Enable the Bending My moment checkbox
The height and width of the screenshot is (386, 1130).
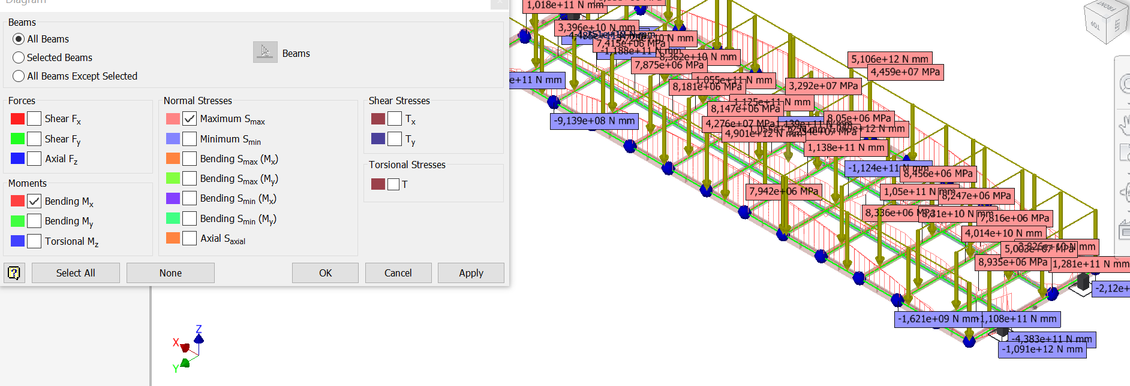[34, 221]
